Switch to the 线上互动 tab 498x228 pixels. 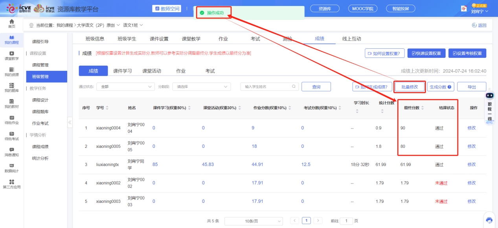(x=351, y=39)
